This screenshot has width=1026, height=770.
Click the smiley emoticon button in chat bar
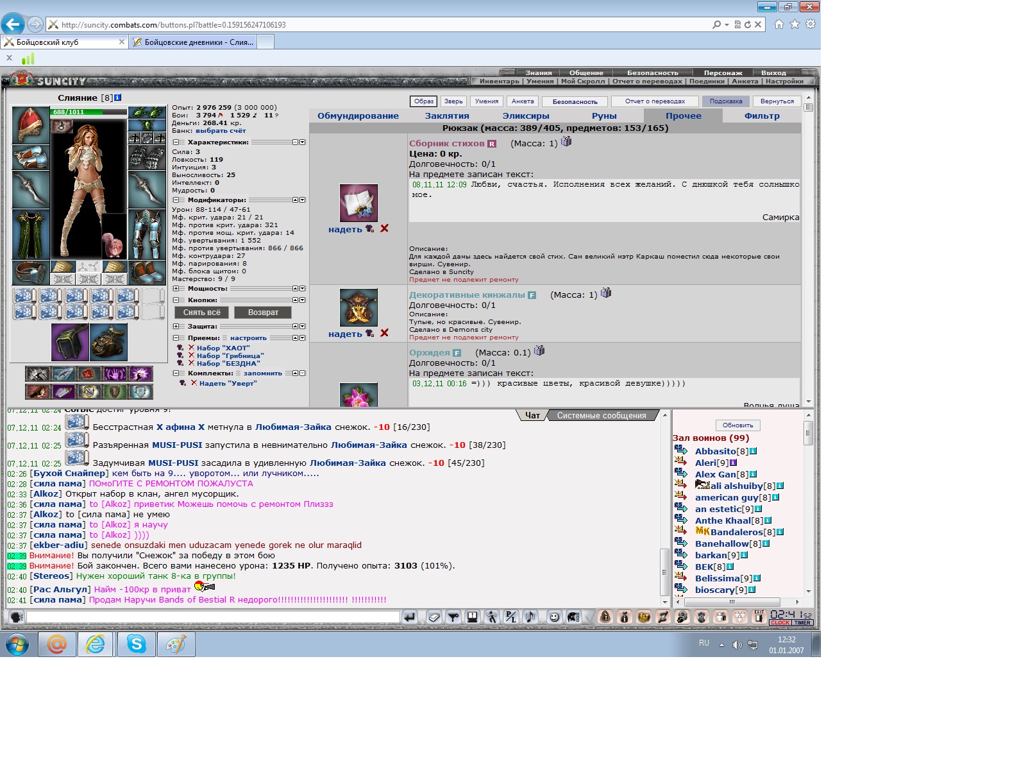pyautogui.click(x=555, y=617)
